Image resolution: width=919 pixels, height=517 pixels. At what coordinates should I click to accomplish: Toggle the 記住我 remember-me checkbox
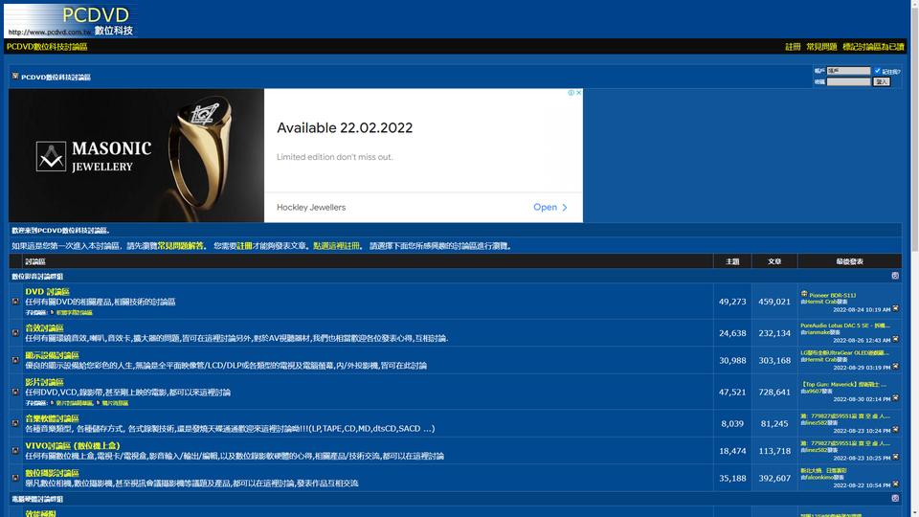click(x=878, y=71)
